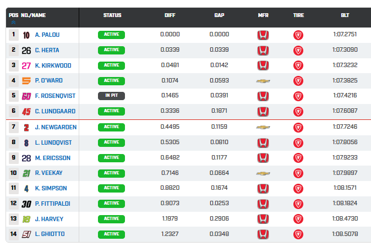Click position 14 number cell
The height and width of the screenshot is (247, 371).
pyautogui.click(x=13, y=234)
